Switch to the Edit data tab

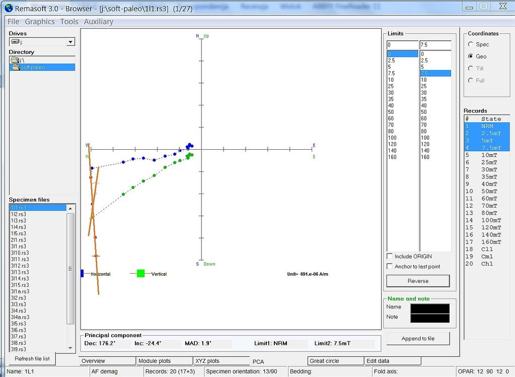pos(393,361)
